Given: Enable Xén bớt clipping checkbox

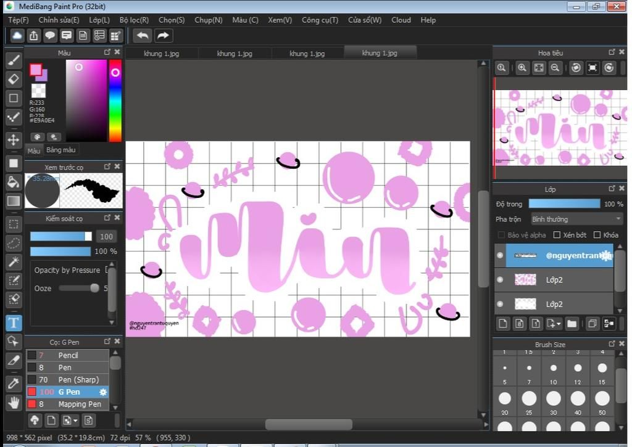Looking at the screenshot, I should [x=557, y=235].
